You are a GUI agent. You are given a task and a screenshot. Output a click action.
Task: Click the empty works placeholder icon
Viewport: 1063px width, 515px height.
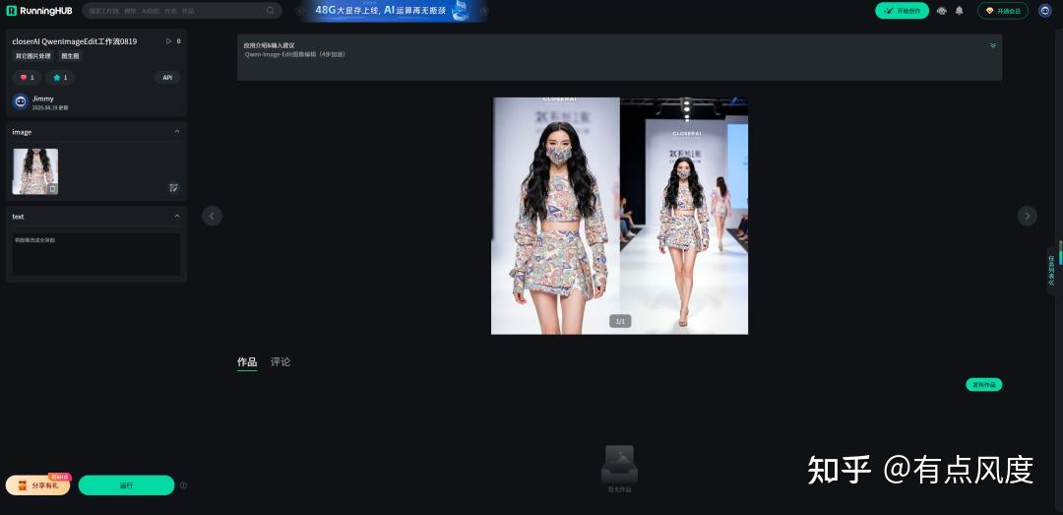click(x=620, y=464)
